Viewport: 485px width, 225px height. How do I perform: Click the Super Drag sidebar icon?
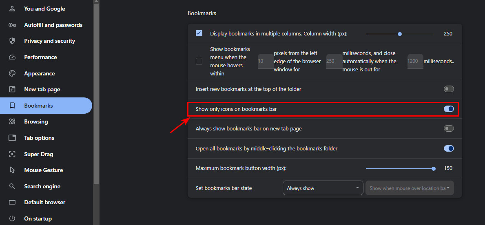pyautogui.click(x=12, y=154)
